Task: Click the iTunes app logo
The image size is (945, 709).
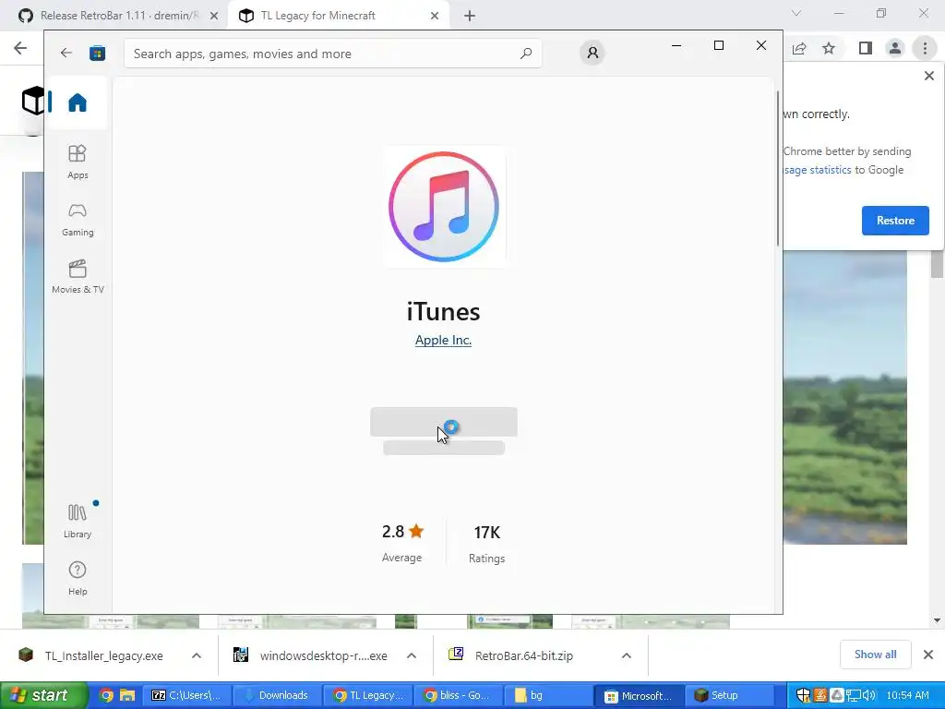Action: [x=444, y=207]
